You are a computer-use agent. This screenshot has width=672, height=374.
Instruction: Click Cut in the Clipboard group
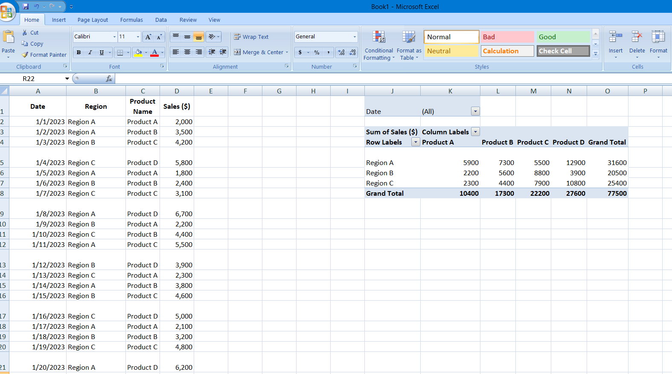[x=30, y=32]
